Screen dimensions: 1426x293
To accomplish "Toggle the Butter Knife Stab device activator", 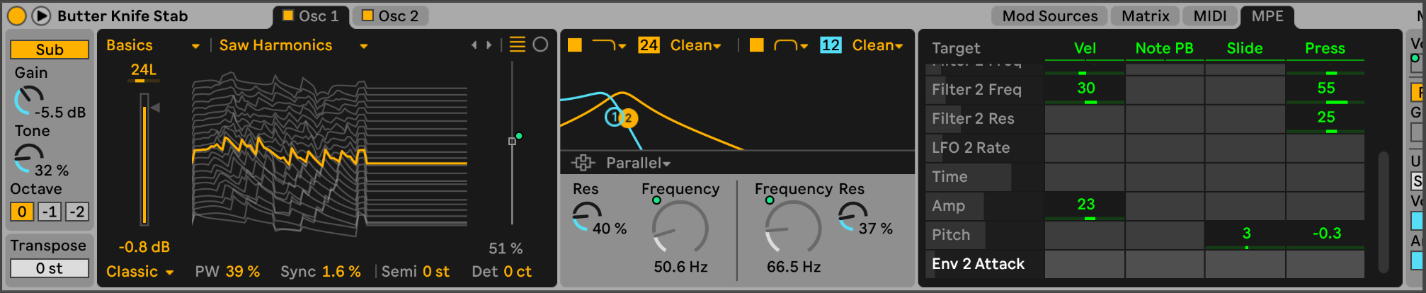I will pos(16,16).
